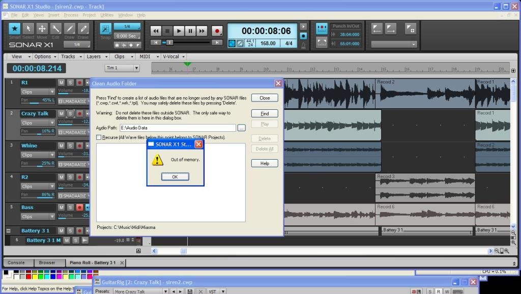Image resolution: width=521 pixels, height=294 pixels.
Task: Close the Clean Audio Folder dialog with X
Action: click(x=278, y=83)
